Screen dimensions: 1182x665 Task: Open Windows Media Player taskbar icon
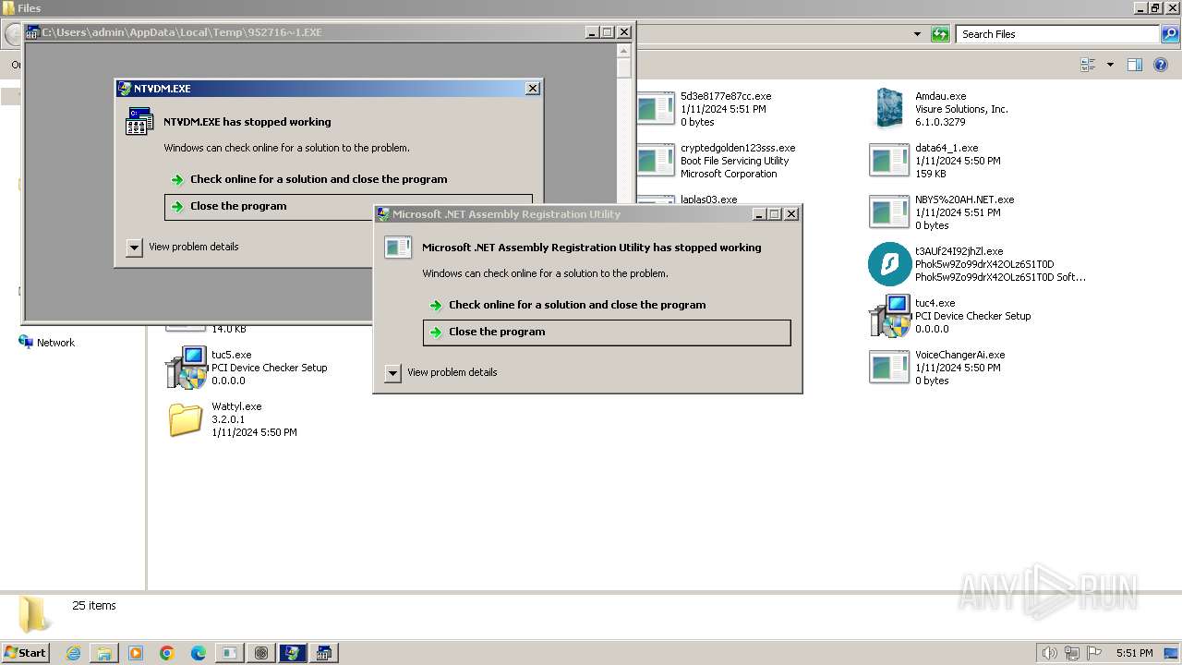[x=136, y=653]
